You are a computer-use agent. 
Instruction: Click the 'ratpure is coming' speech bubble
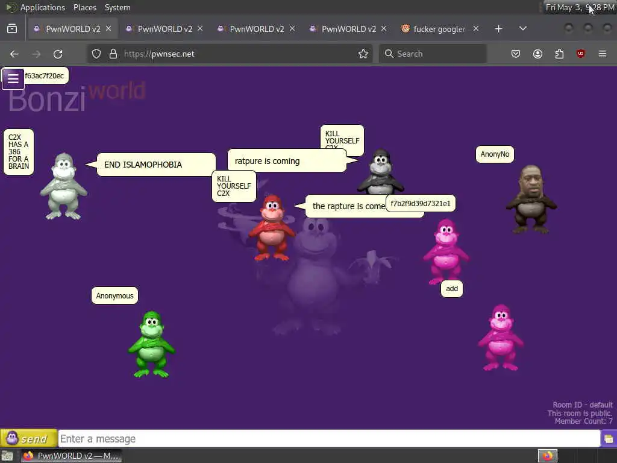287,160
